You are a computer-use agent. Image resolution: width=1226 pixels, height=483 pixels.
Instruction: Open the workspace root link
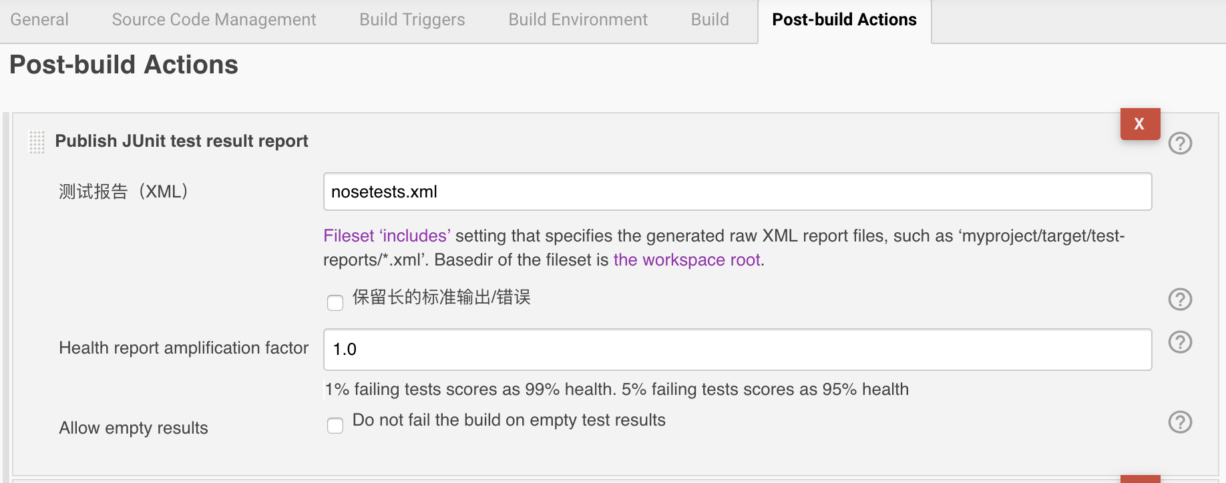[686, 260]
